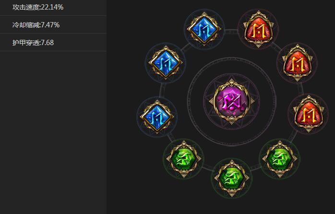Click the lowest red mark rune

click(x=308, y=114)
